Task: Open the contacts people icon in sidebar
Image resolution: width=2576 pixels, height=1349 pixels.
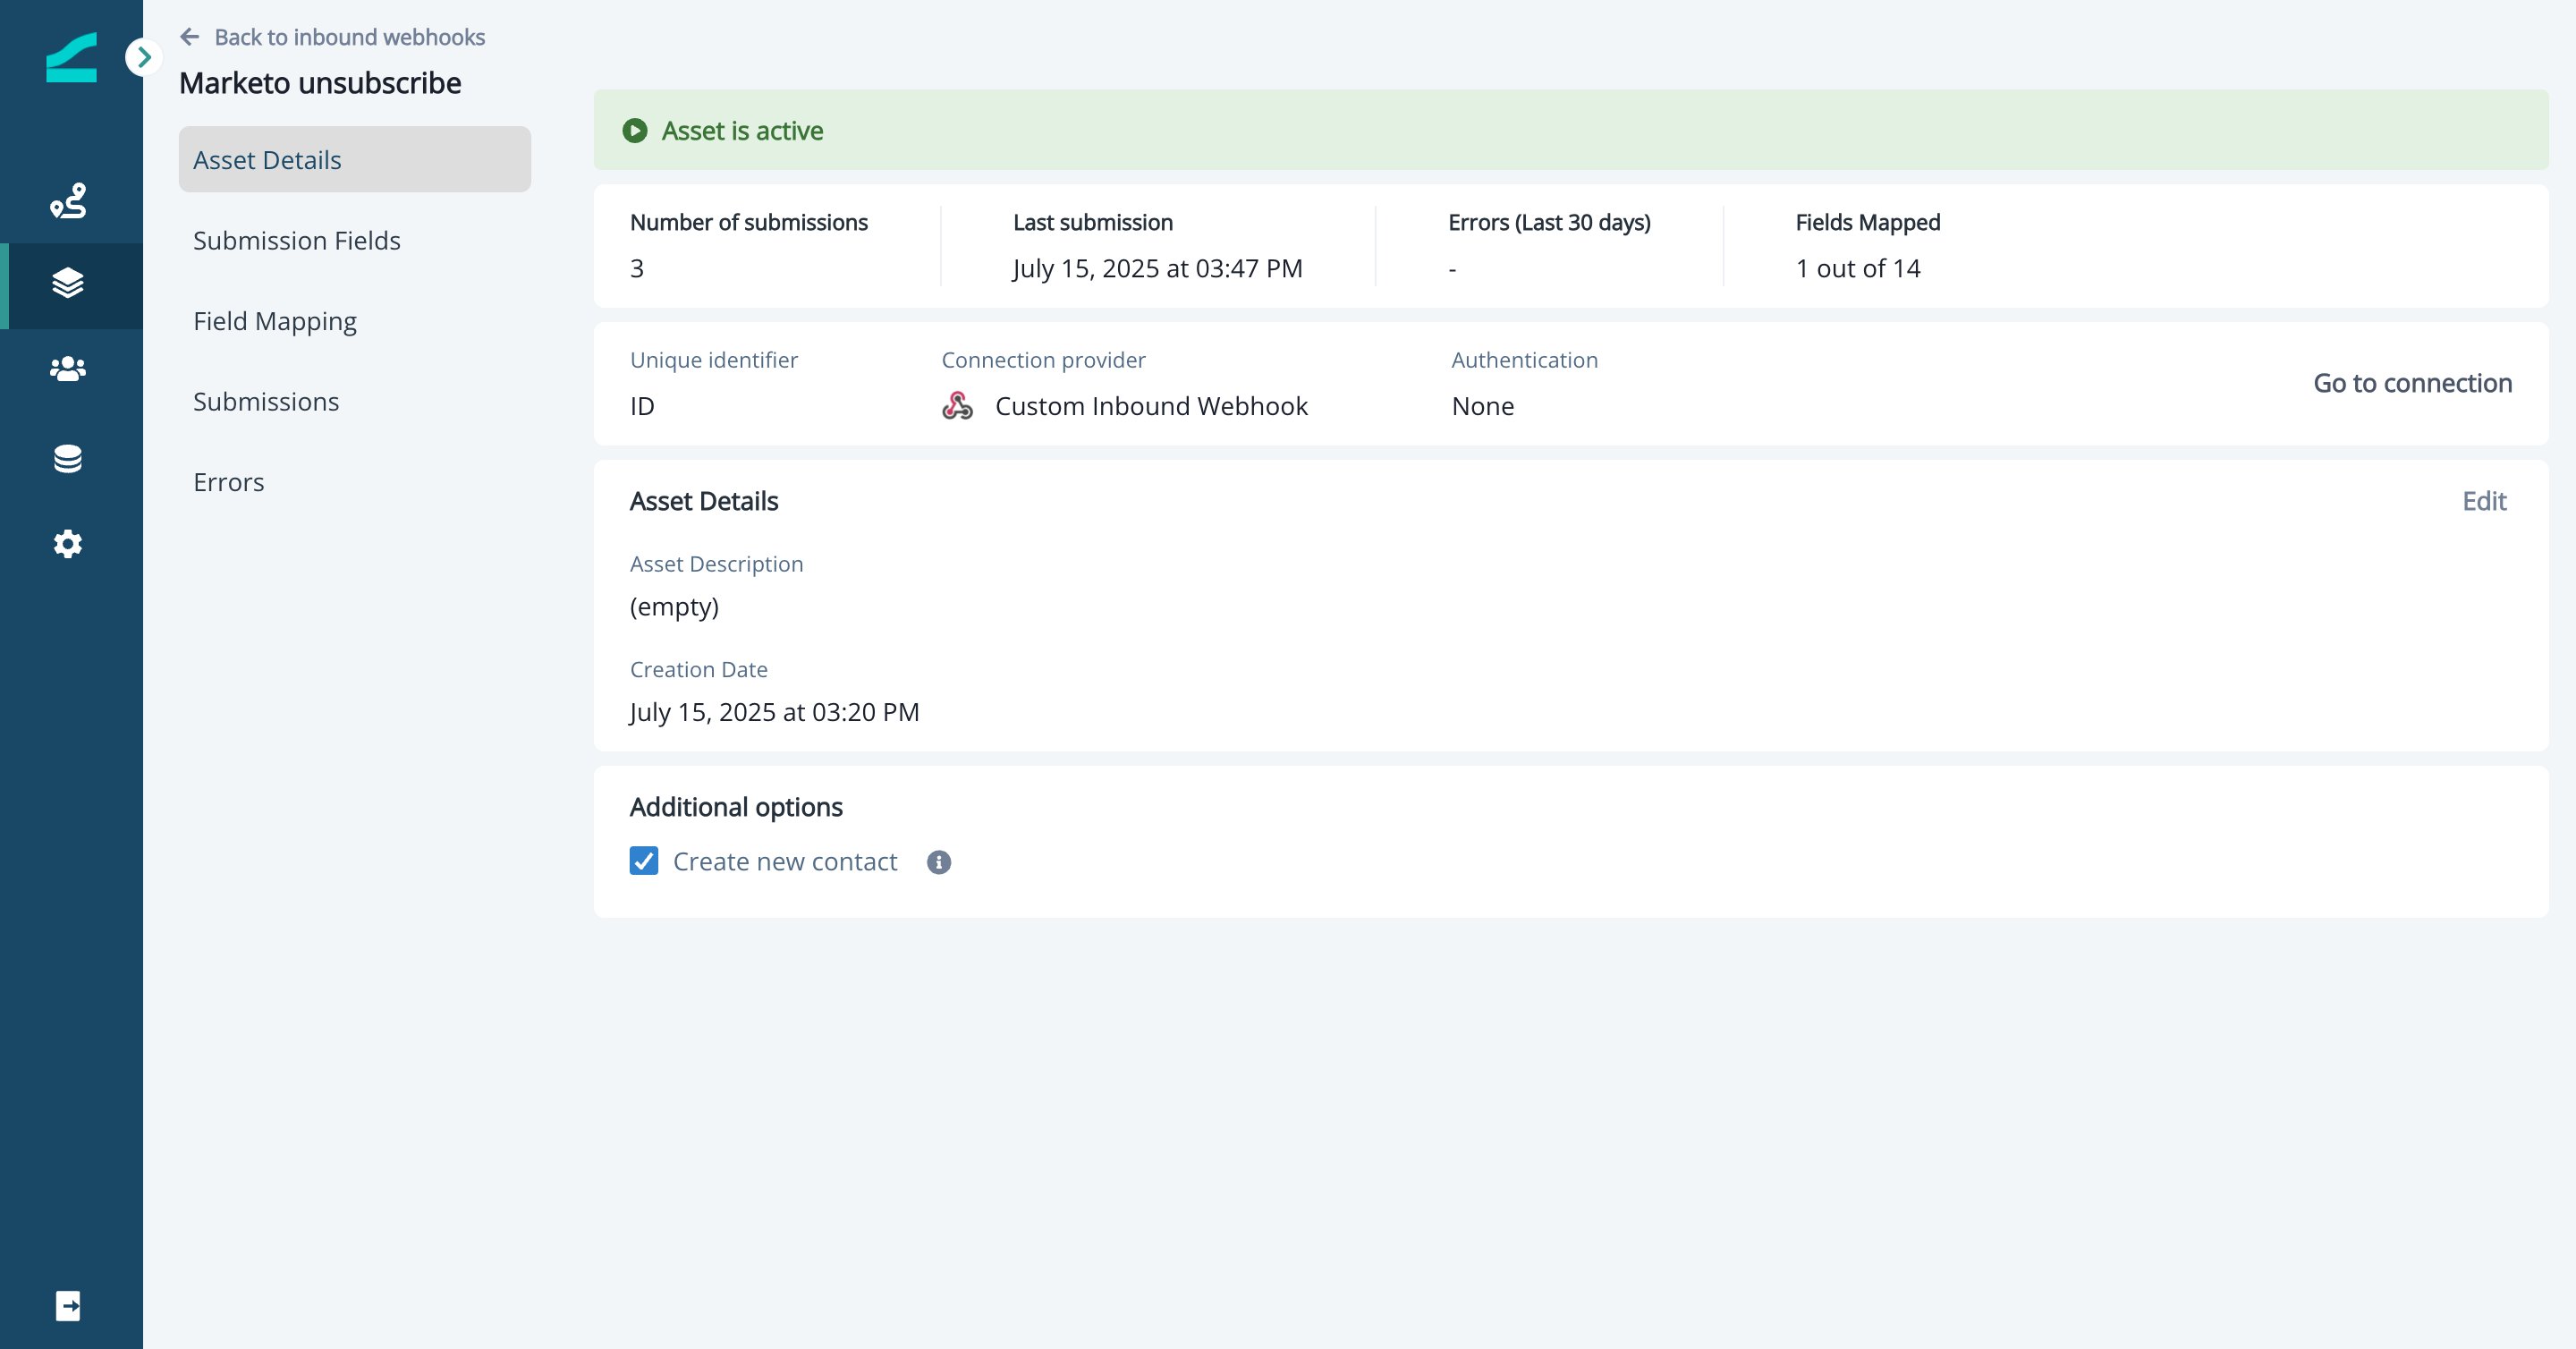Action: pyautogui.click(x=68, y=369)
